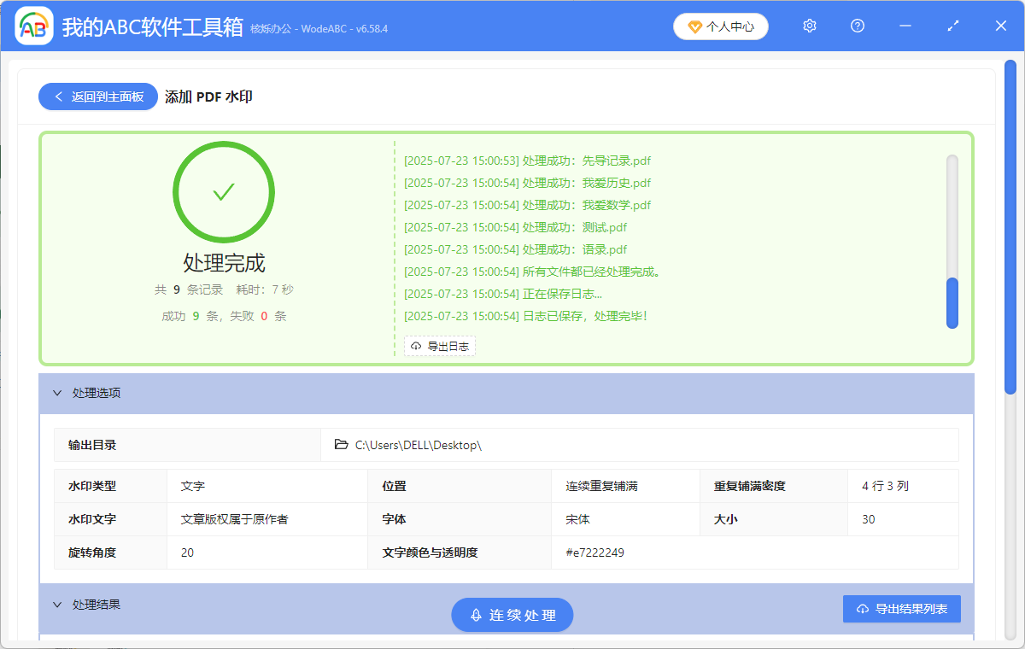Close the application window
The height and width of the screenshot is (649, 1025).
click(x=1001, y=26)
